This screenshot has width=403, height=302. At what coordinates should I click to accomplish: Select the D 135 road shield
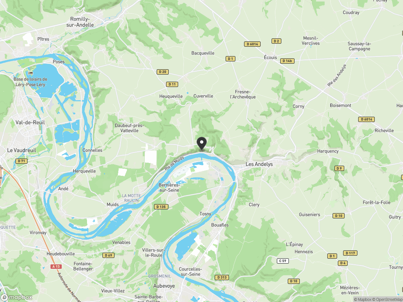161,207
